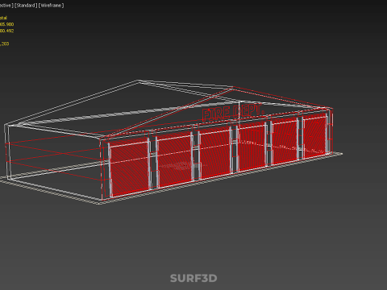Screen dimensions: 387x290
Task: Open the [Wireframe] shading label menu
Action: (x=52, y=6)
